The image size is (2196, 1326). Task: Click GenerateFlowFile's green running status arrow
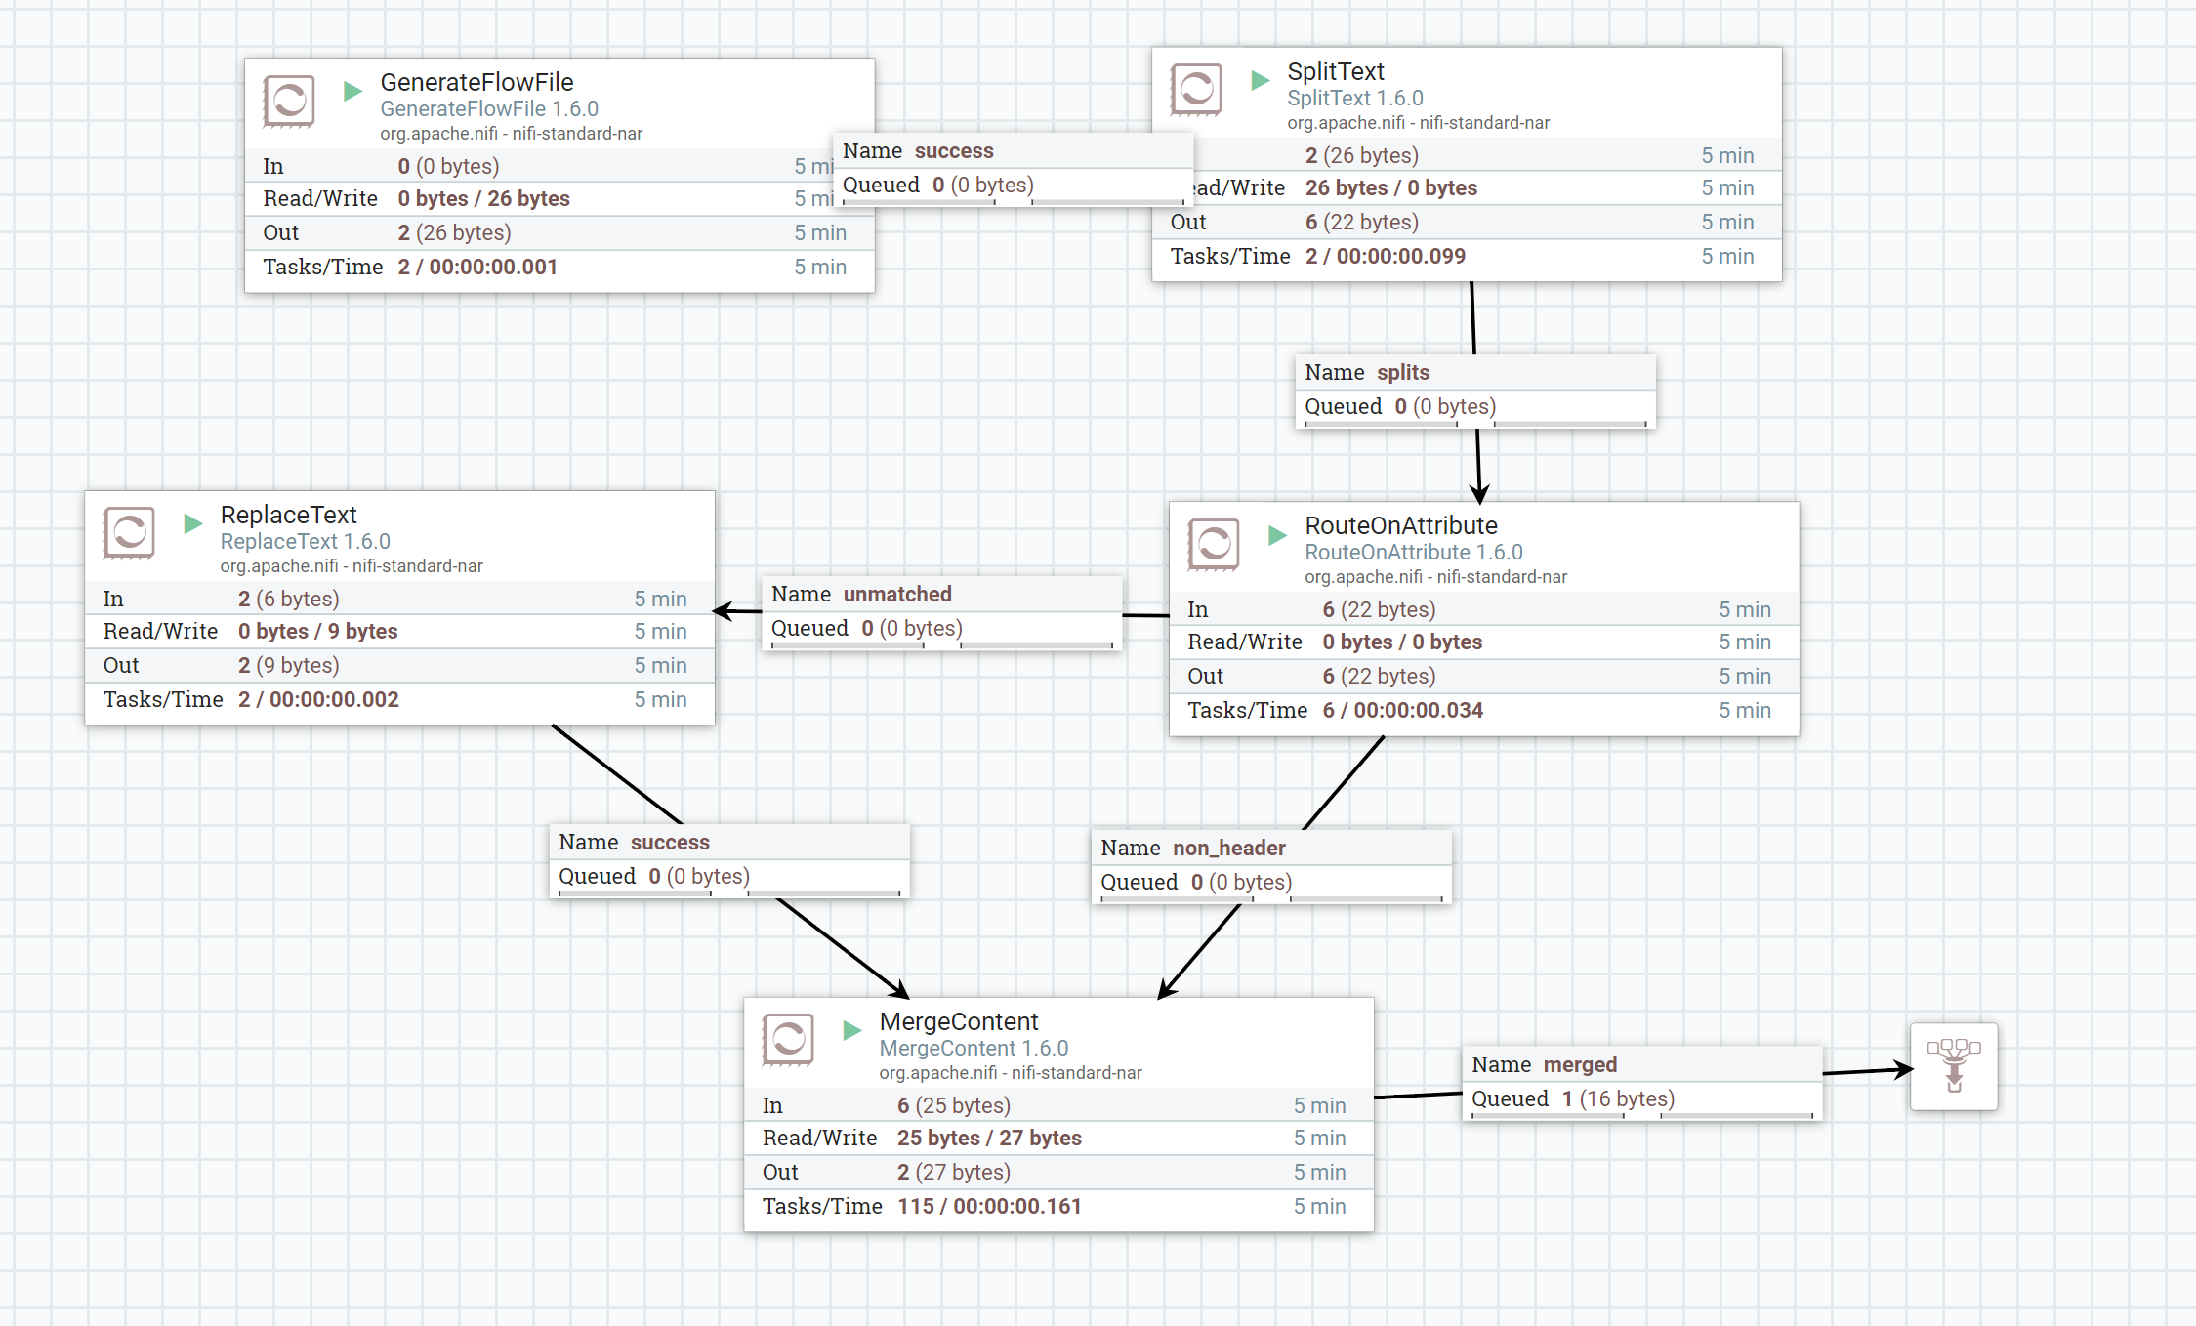pyautogui.click(x=352, y=91)
